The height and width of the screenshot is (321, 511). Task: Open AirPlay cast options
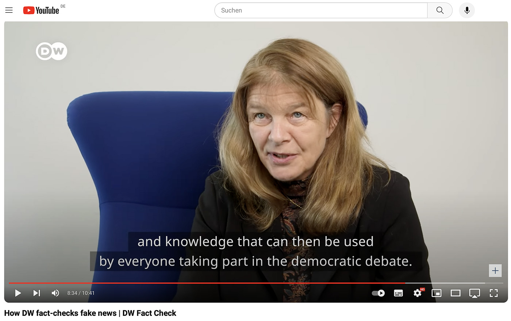pos(474,293)
